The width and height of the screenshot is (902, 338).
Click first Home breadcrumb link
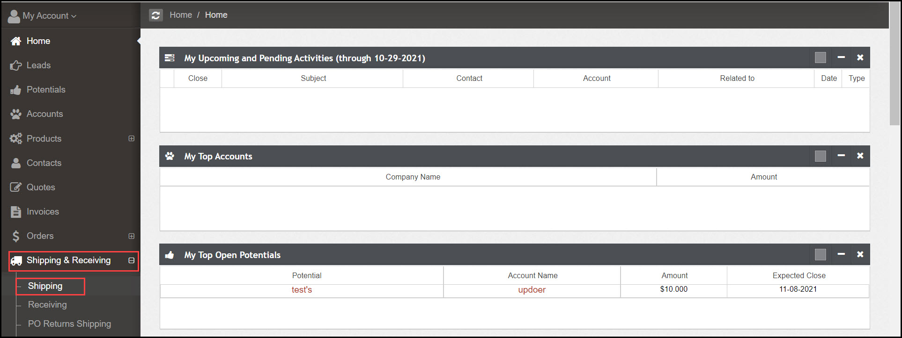pyautogui.click(x=181, y=15)
